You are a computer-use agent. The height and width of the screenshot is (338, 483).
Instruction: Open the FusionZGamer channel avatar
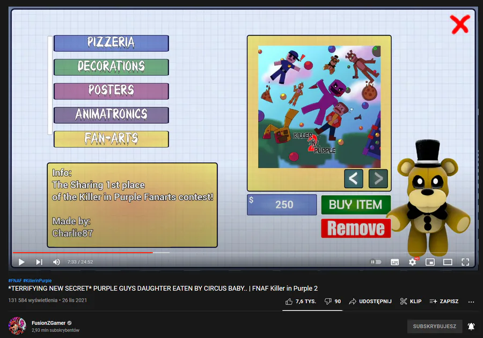pyautogui.click(x=17, y=326)
